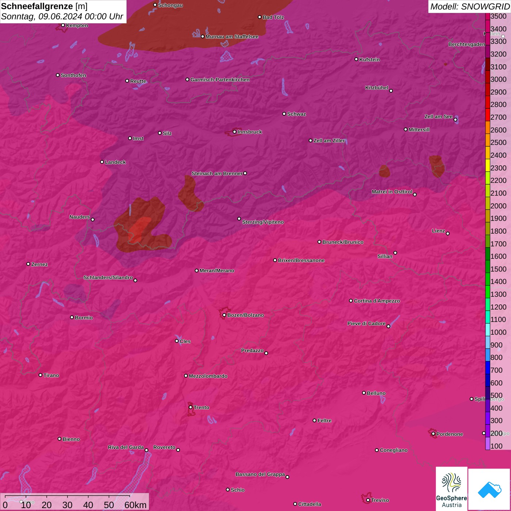Click the Reutte label
The width and height of the screenshot is (511, 511).
click(x=138, y=81)
